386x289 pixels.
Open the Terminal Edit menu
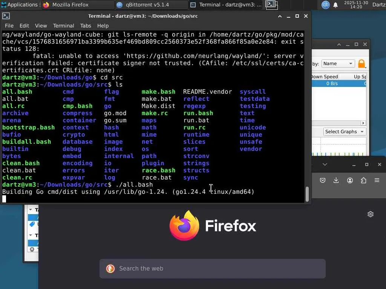pyautogui.click(x=24, y=26)
